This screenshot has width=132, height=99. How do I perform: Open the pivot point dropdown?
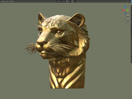coord(64,1)
